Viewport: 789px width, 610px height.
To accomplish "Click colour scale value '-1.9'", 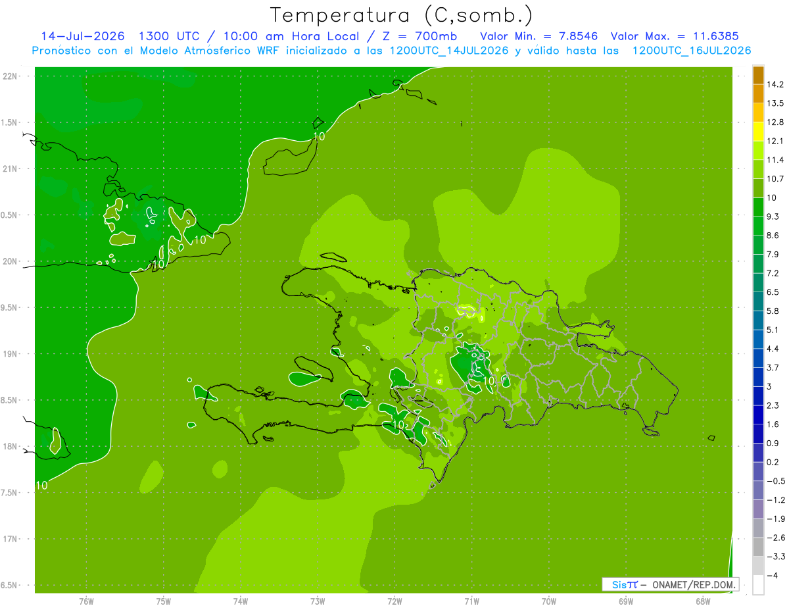I will coord(776,519).
